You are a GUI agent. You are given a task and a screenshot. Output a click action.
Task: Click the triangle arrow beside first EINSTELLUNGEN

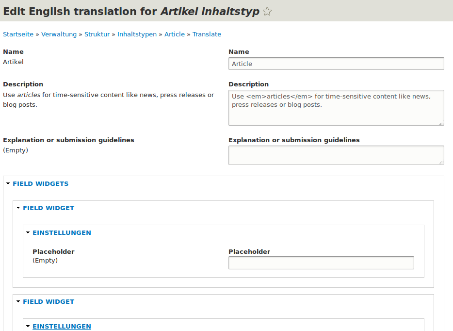point(28,233)
